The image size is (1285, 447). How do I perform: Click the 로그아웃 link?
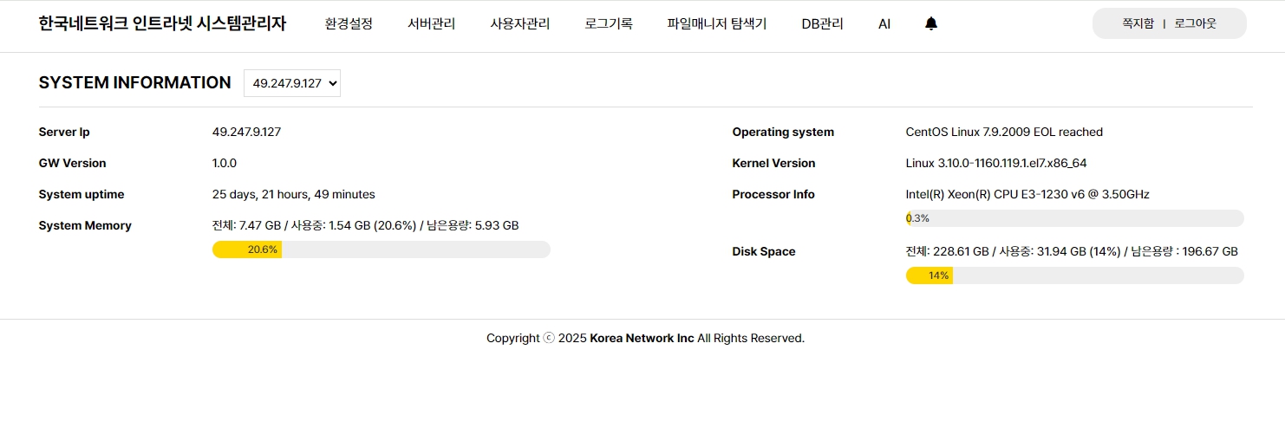(x=1195, y=23)
